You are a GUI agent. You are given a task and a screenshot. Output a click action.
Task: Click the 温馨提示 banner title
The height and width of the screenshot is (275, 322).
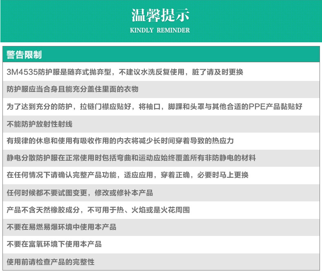pyautogui.click(x=160, y=15)
